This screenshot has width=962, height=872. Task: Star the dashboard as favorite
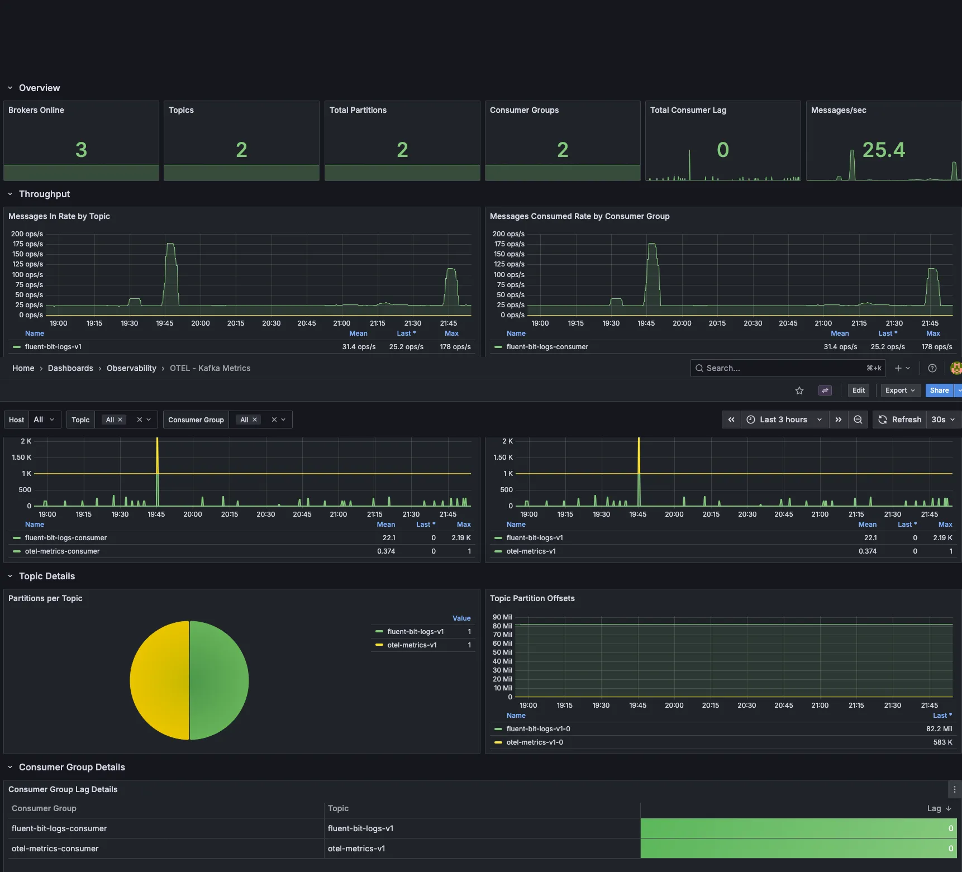click(799, 390)
